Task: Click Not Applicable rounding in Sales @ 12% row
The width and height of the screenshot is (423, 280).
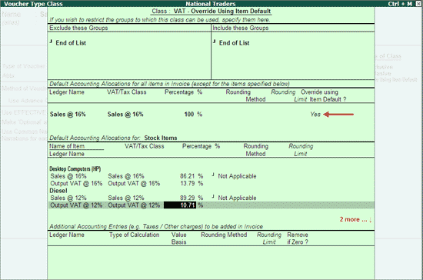Action: (237, 198)
